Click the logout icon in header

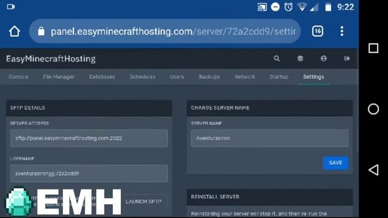point(347,59)
